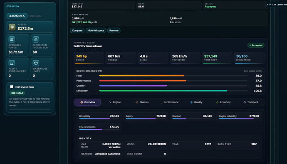
Task: Click the Warehouse Units box icon
Action: coord(36,63)
